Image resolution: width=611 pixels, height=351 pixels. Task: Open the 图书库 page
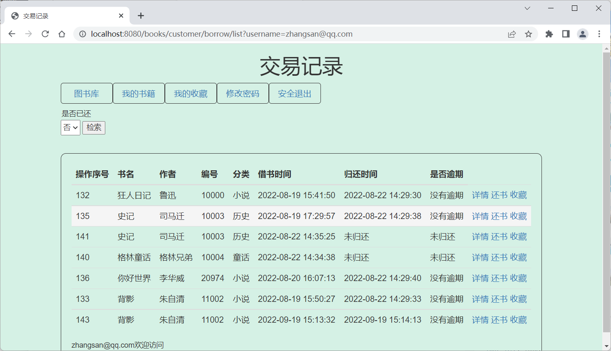click(87, 93)
